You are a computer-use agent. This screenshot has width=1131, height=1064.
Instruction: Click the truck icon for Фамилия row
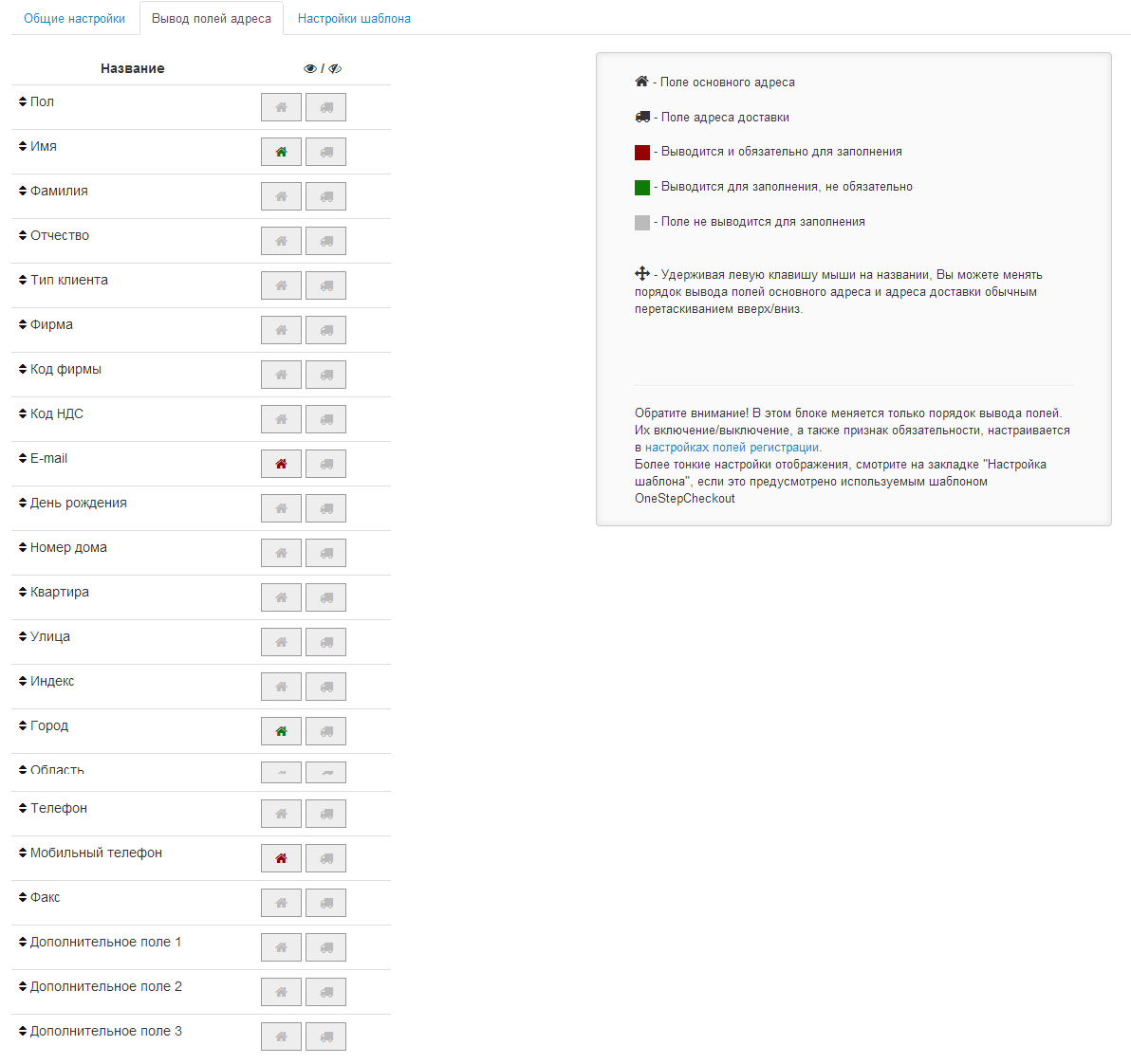(x=325, y=196)
